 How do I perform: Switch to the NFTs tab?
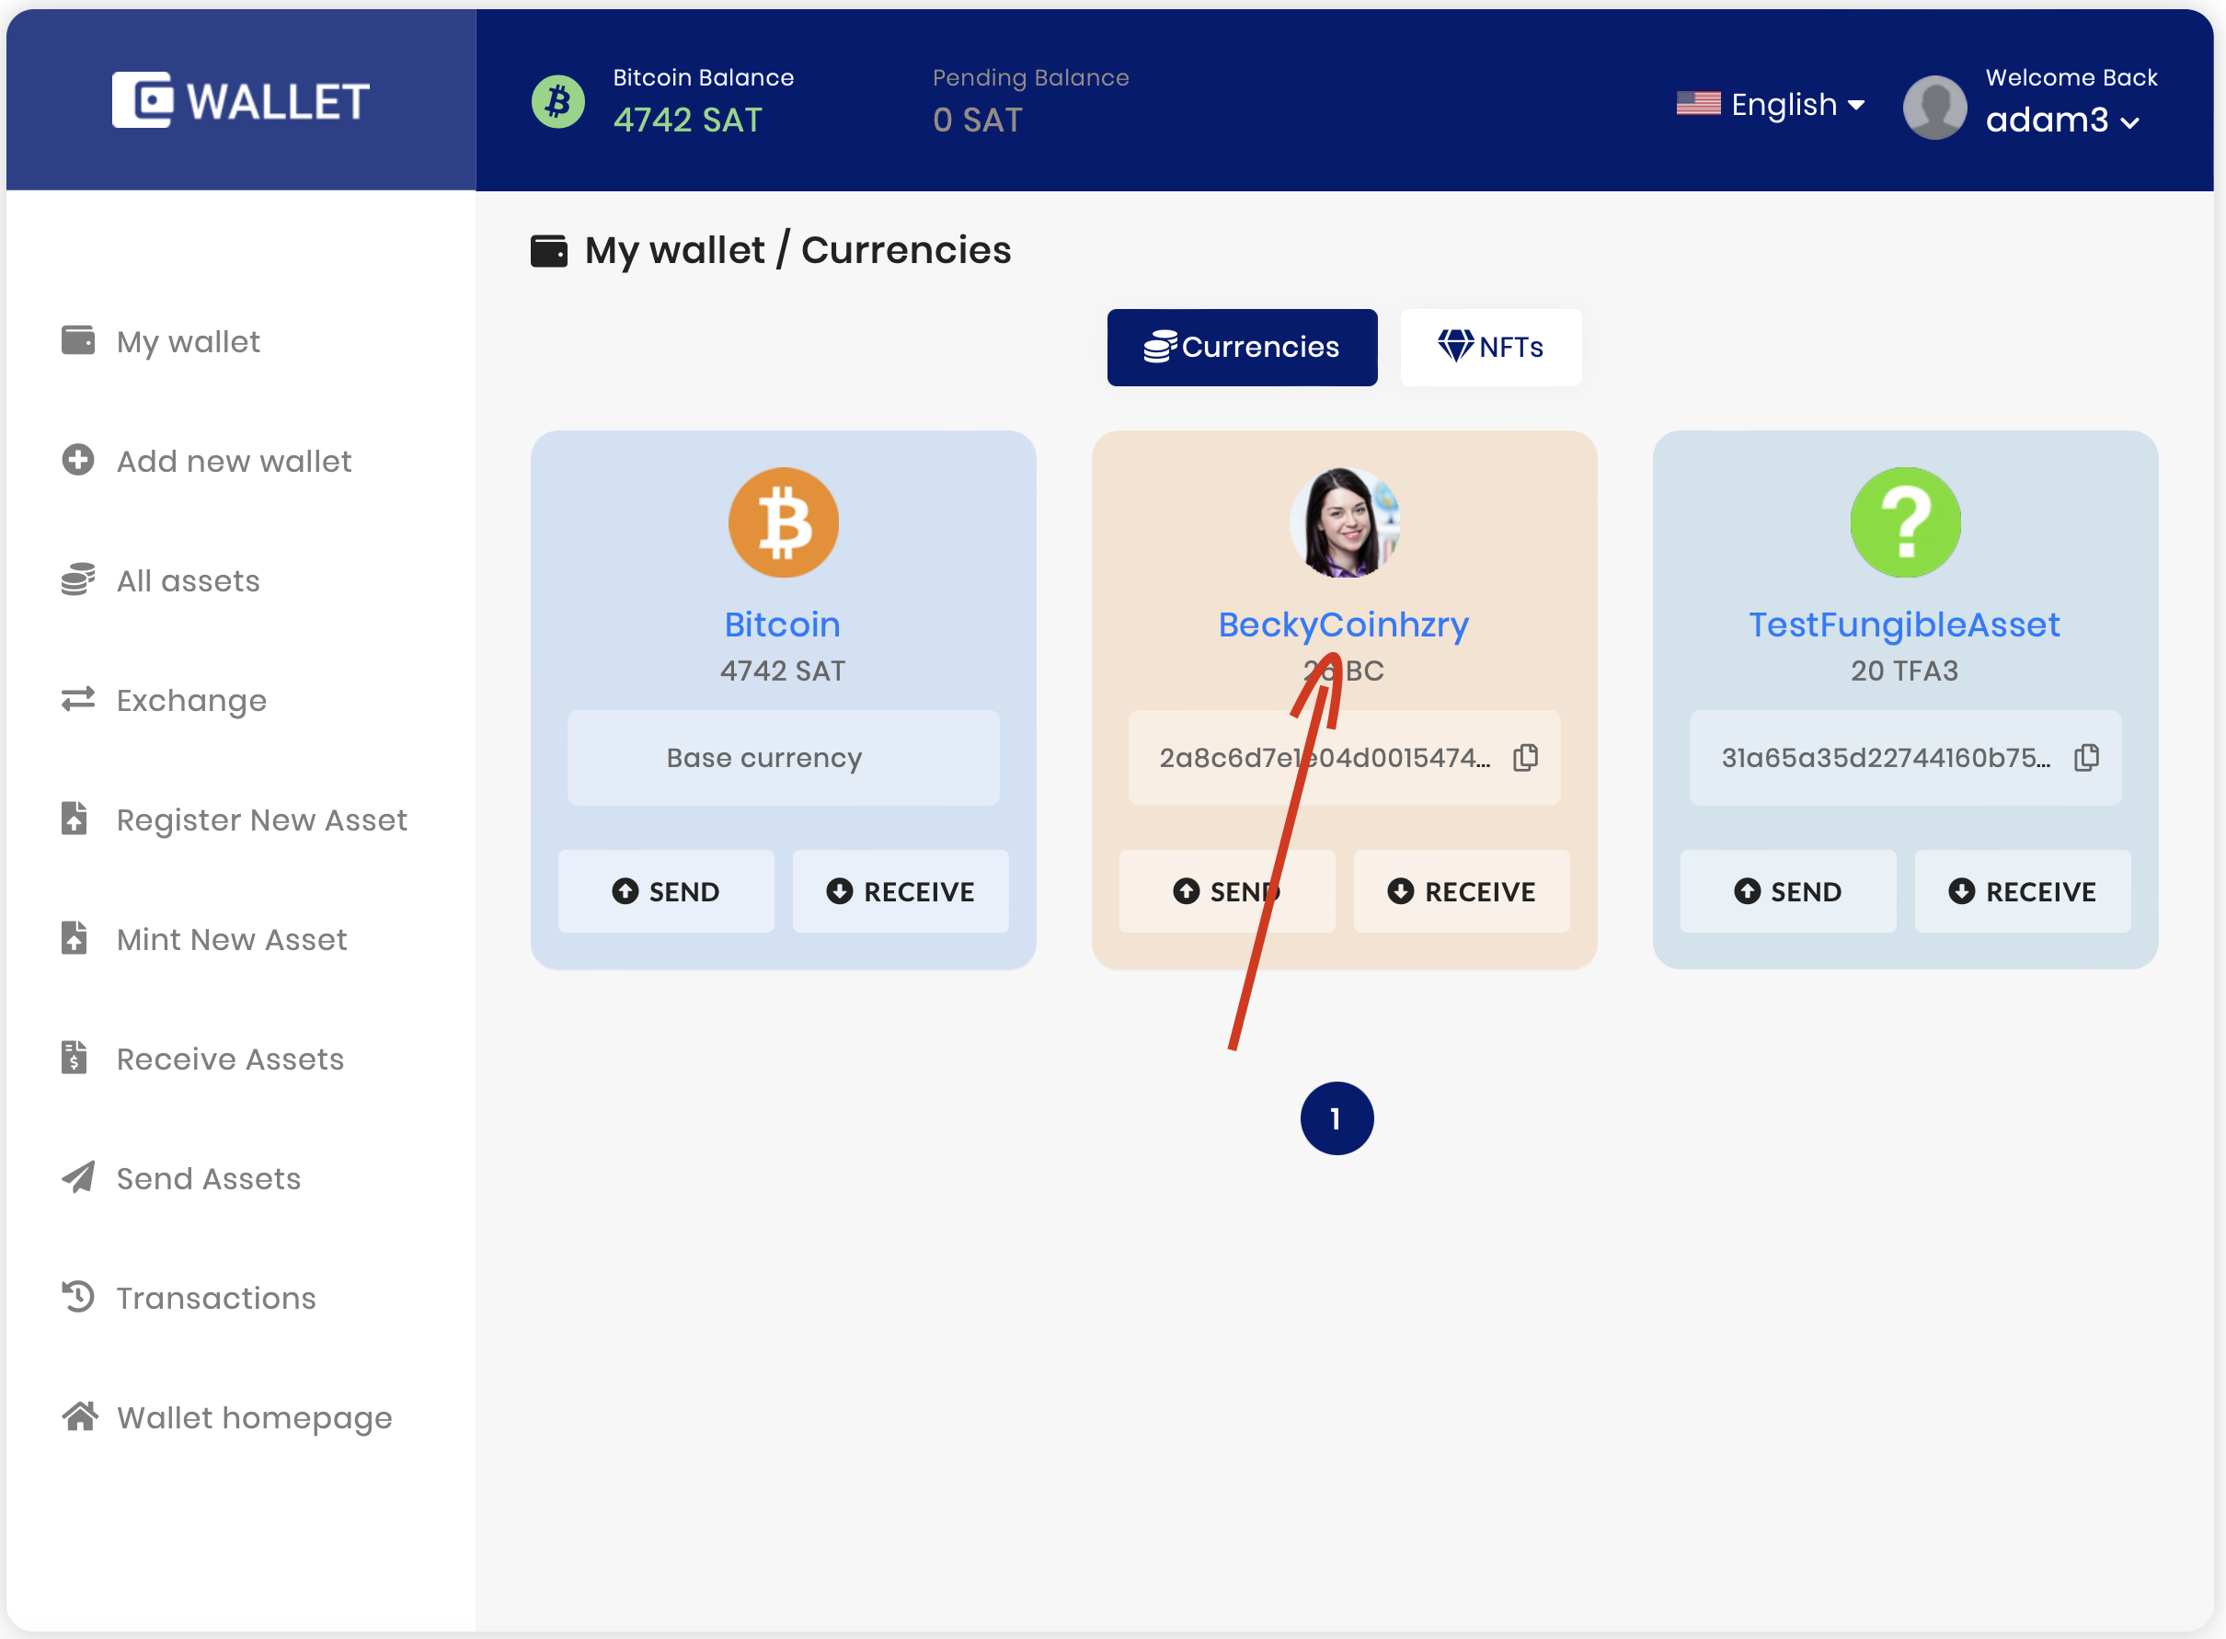coord(1490,348)
